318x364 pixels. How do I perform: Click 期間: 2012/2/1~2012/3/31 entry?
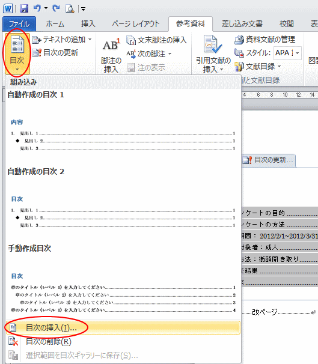pos(280,236)
